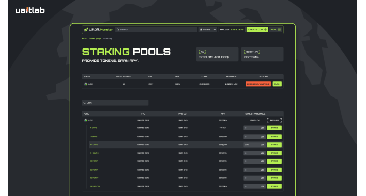Select the 6 Month pool row

tap(186, 170)
